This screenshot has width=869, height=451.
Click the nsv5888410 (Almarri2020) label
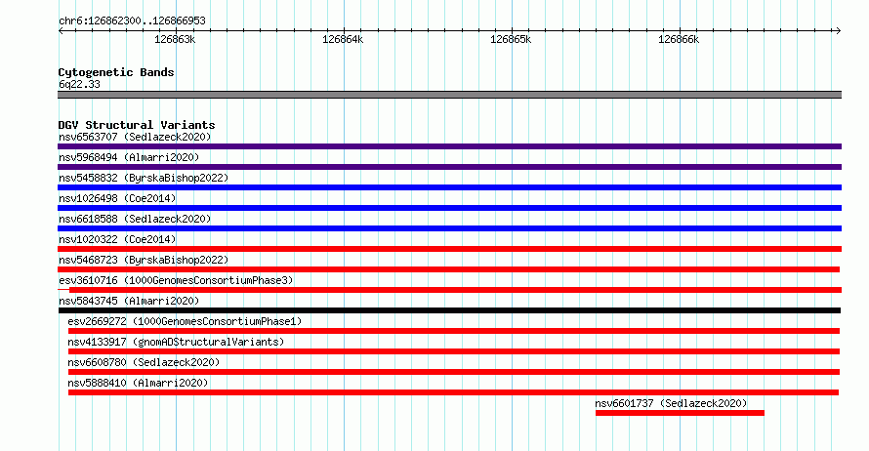138,383
